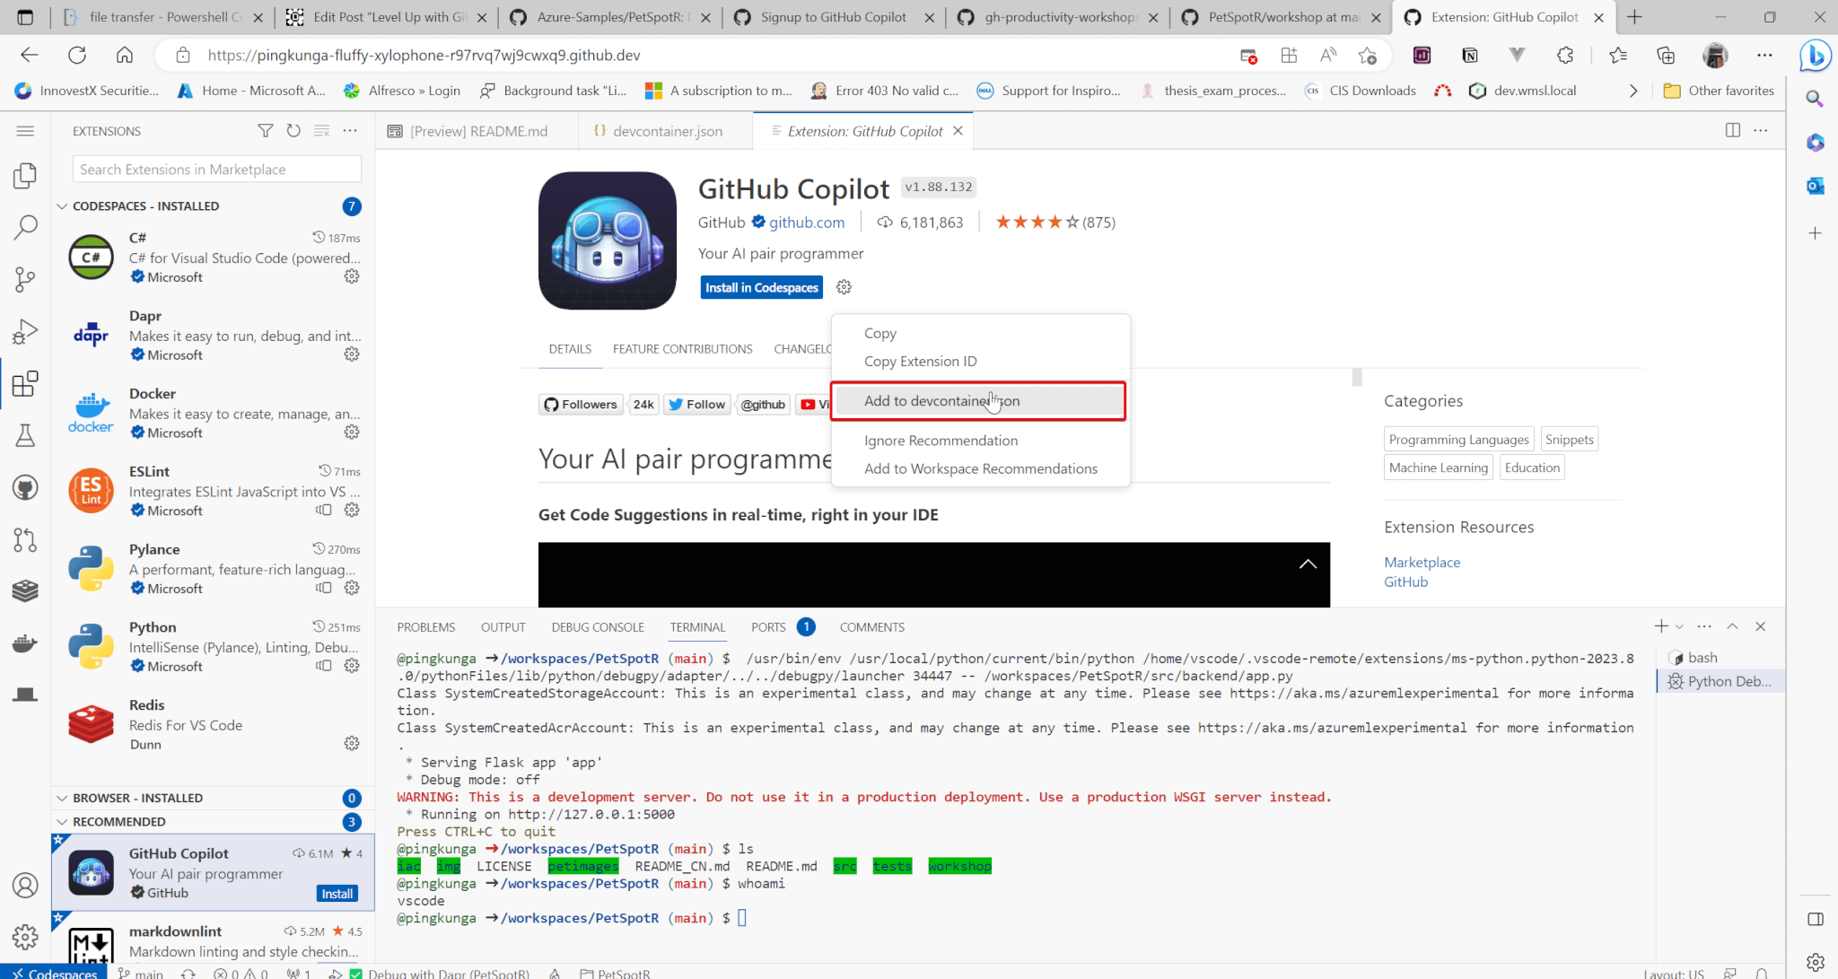Open gear settings for Dapr extension
Screen dimensions: 1838x979
(352, 354)
